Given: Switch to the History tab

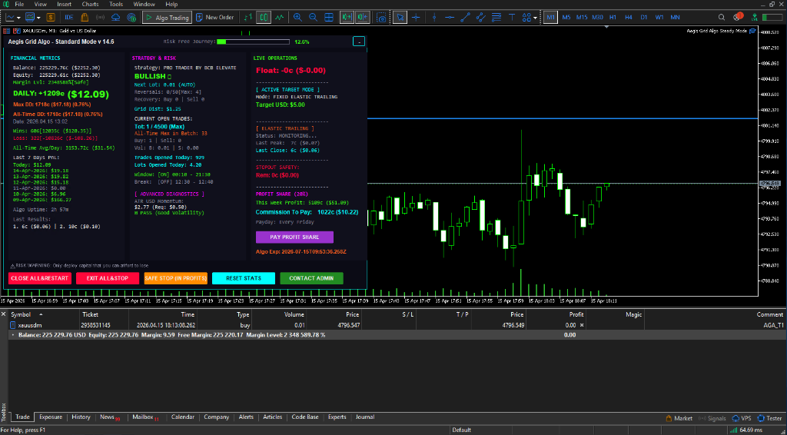Looking at the screenshot, I should click(x=81, y=417).
